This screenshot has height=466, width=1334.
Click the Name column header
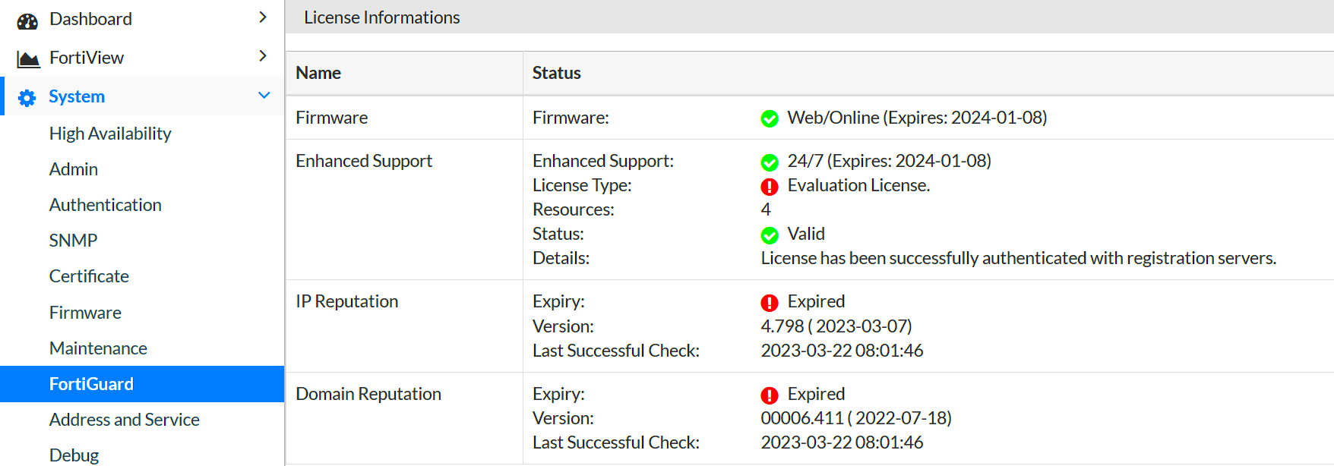(318, 73)
